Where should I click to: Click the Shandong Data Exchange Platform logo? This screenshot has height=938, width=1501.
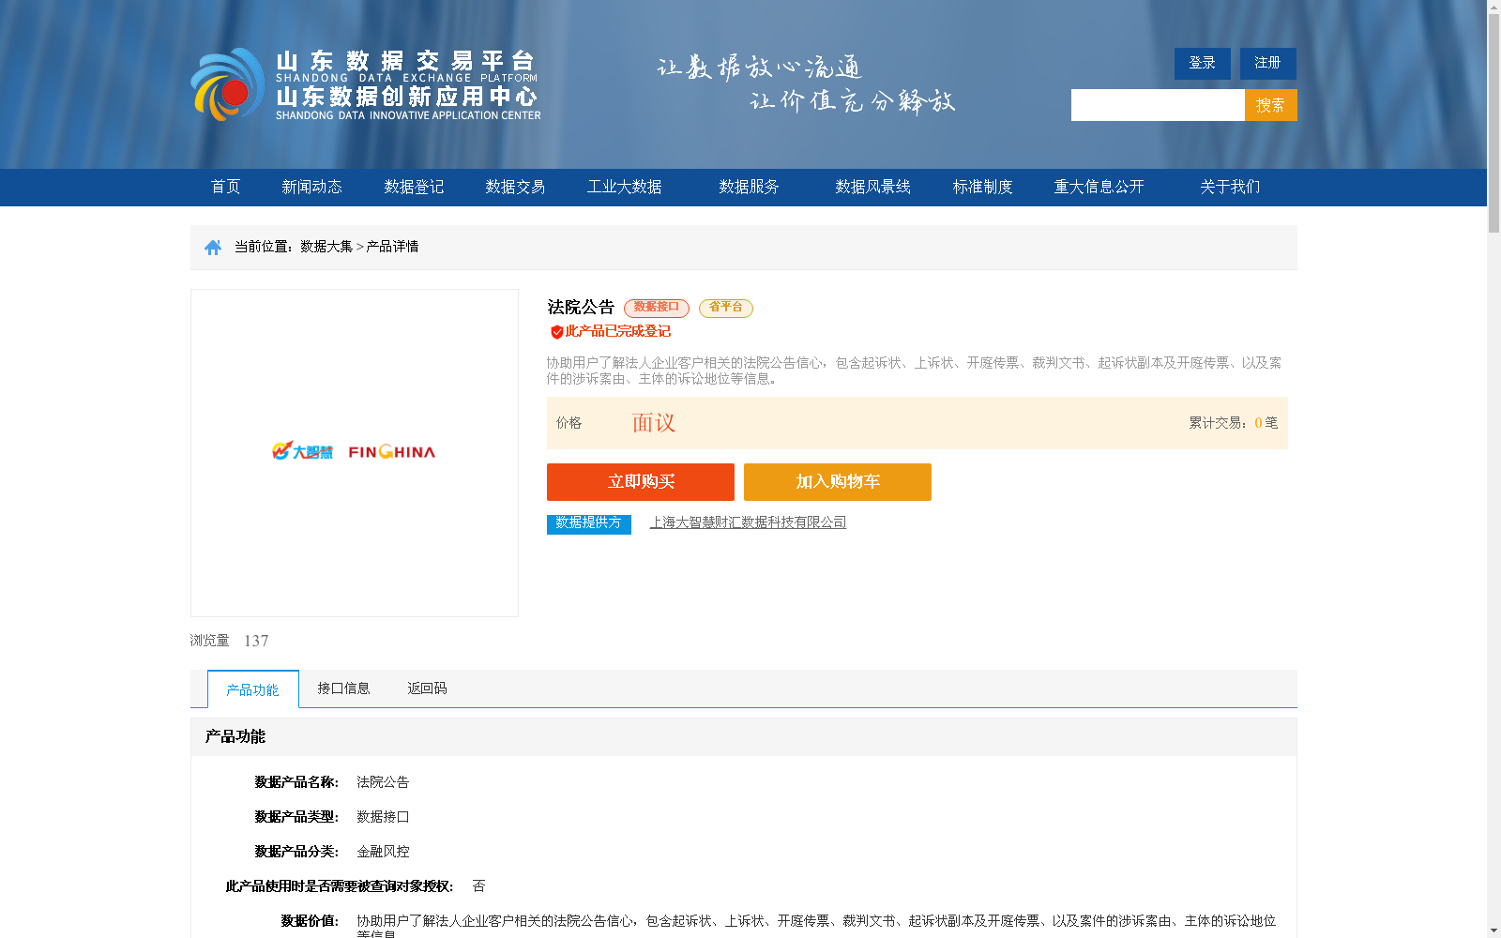(x=366, y=84)
